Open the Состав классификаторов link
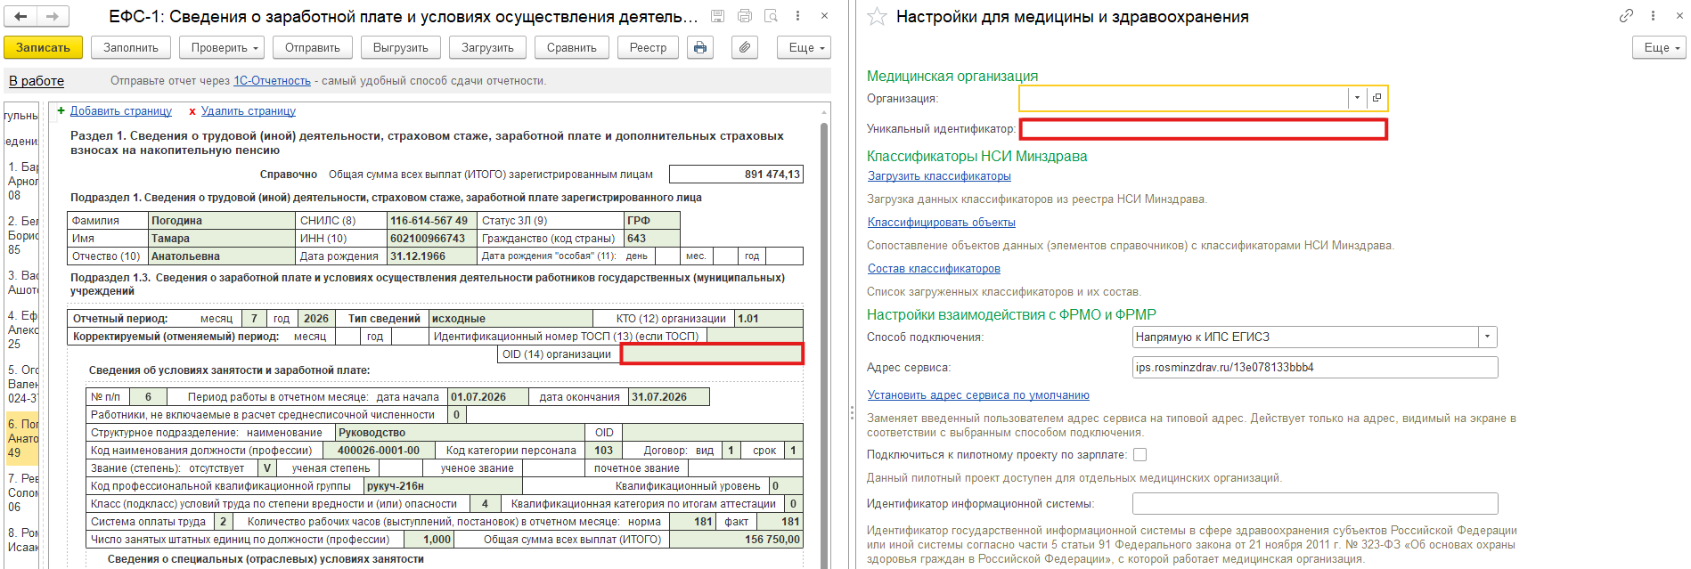1691x569 pixels. click(934, 269)
